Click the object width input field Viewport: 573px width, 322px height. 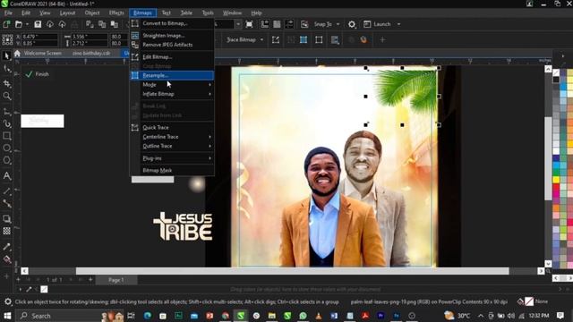tap(90, 37)
